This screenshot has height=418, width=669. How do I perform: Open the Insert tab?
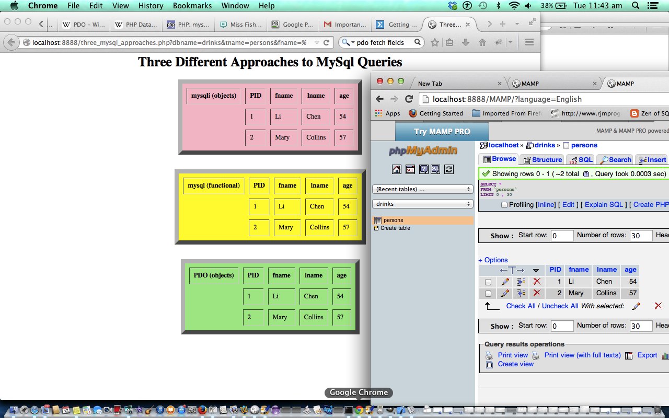coord(652,159)
